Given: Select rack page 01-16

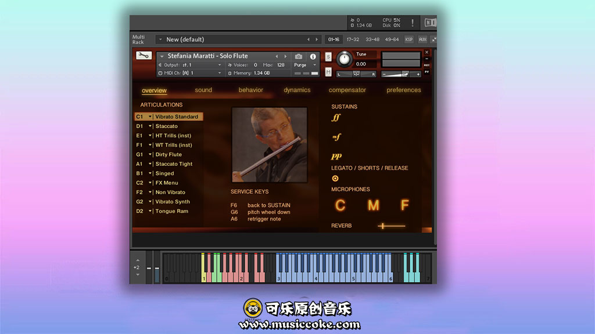Looking at the screenshot, I should point(334,39).
